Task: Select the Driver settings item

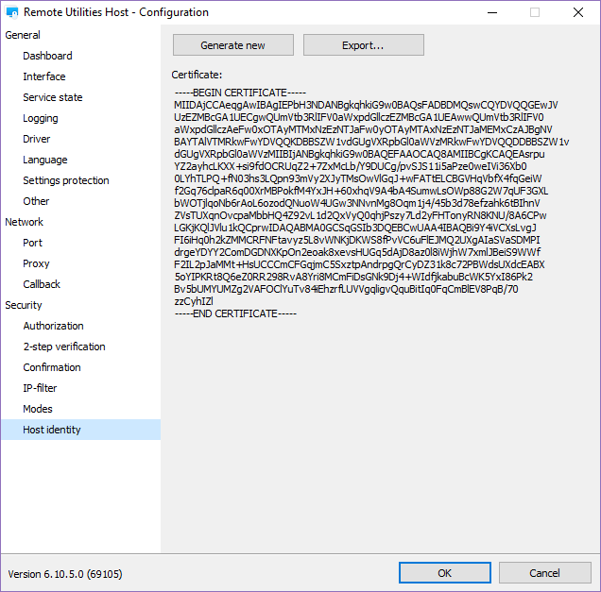Action: [x=37, y=139]
